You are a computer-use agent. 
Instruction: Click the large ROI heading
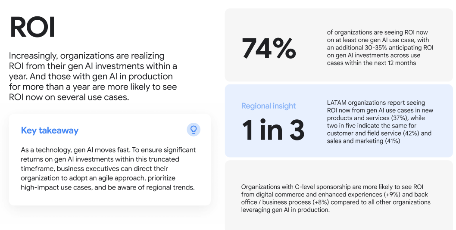click(32, 27)
